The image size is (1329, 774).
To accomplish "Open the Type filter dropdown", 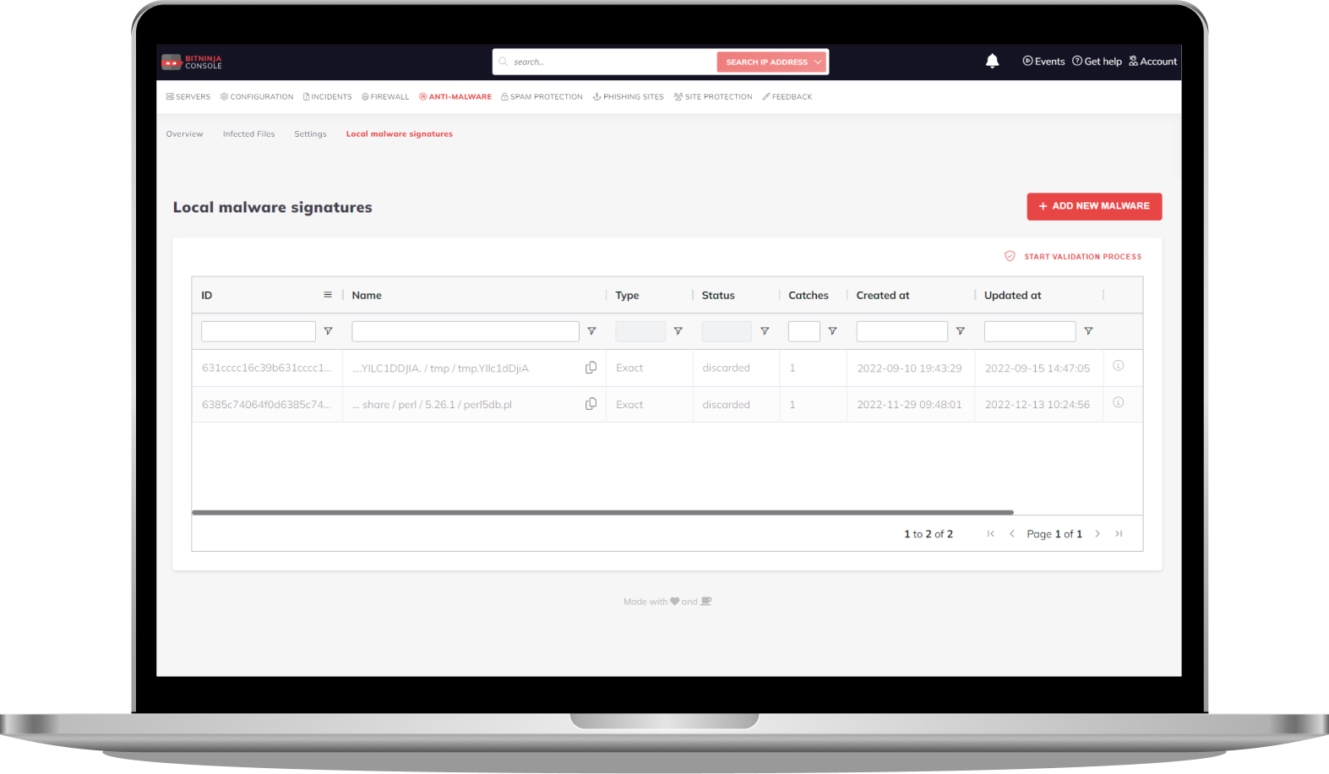I will tap(640, 331).
